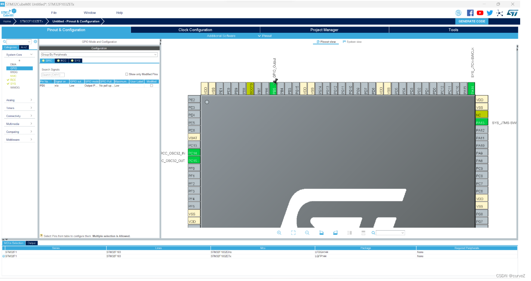The height and width of the screenshot is (281, 531).
Task: Select the STM32F103ZEHx row in MCU list
Action: (x=260, y=252)
